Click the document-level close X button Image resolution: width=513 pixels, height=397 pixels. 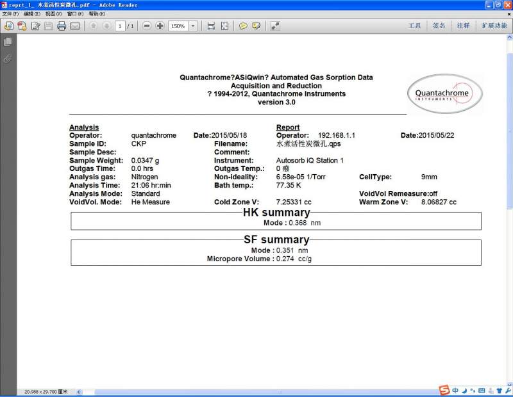[x=509, y=14]
